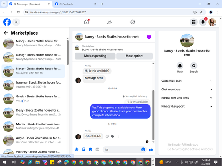
Task: Open Facebook search magnifier
Action: (16, 22)
